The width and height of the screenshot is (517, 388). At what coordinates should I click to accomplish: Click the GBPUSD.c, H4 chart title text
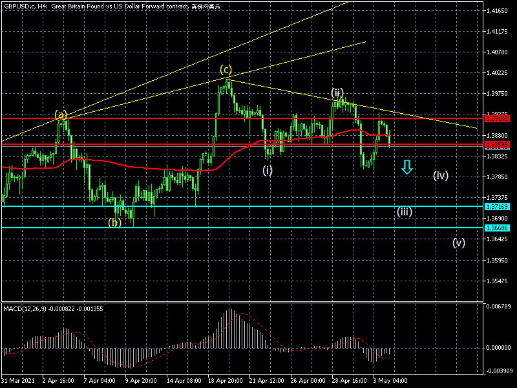[x=112, y=6]
